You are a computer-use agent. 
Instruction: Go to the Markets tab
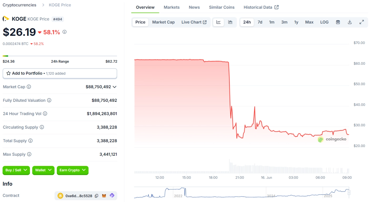tap(172, 7)
